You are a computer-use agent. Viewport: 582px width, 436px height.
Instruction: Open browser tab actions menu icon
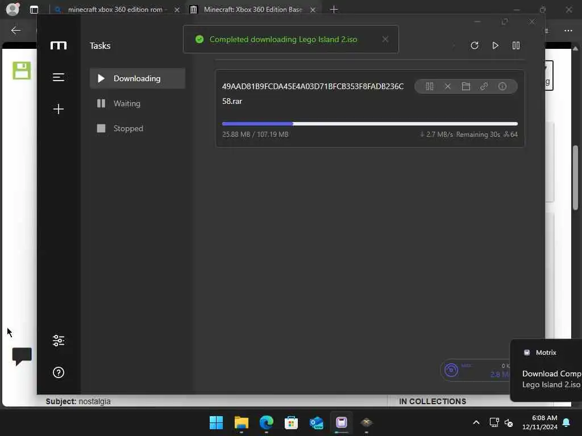click(34, 10)
